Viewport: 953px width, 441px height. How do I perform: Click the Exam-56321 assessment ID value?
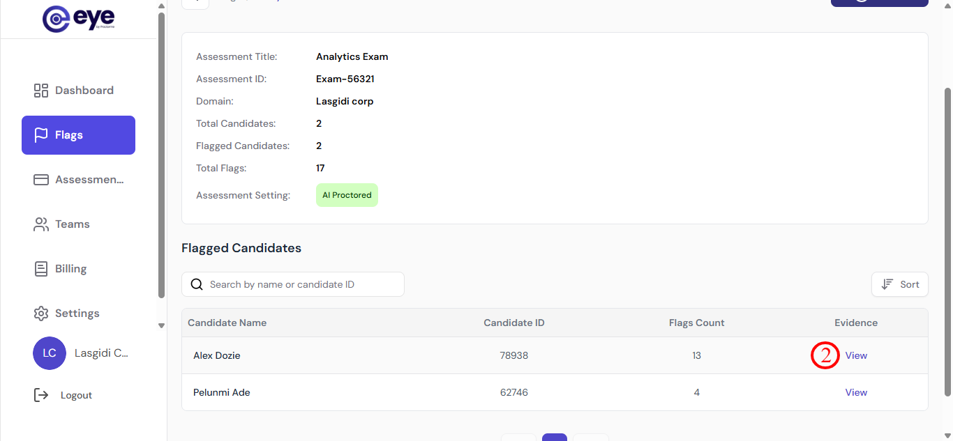click(x=345, y=79)
